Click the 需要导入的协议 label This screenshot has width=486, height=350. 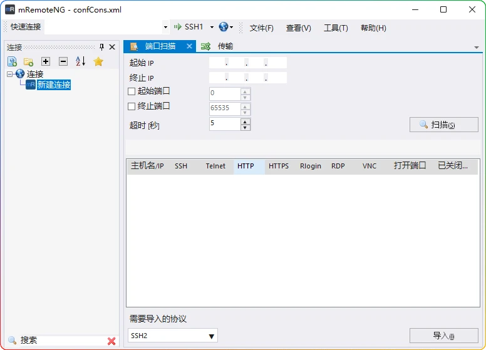pyautogui.click(x=158, y=319)
